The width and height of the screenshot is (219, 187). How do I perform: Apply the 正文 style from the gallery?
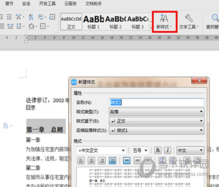(71, 22)
